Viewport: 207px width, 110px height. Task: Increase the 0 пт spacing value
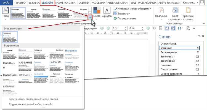[126, 27]
